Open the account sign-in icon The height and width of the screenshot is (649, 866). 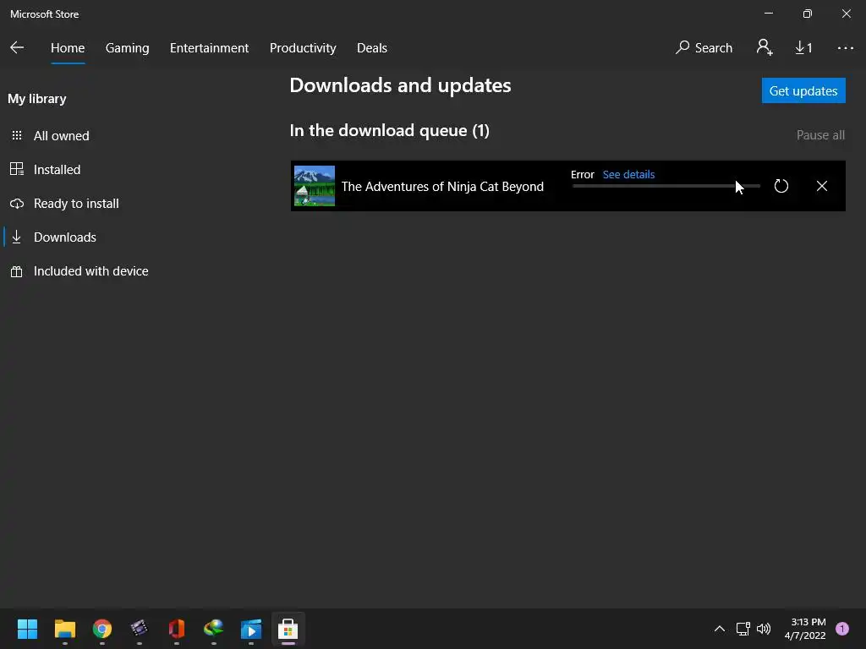(x=765, y=47)
